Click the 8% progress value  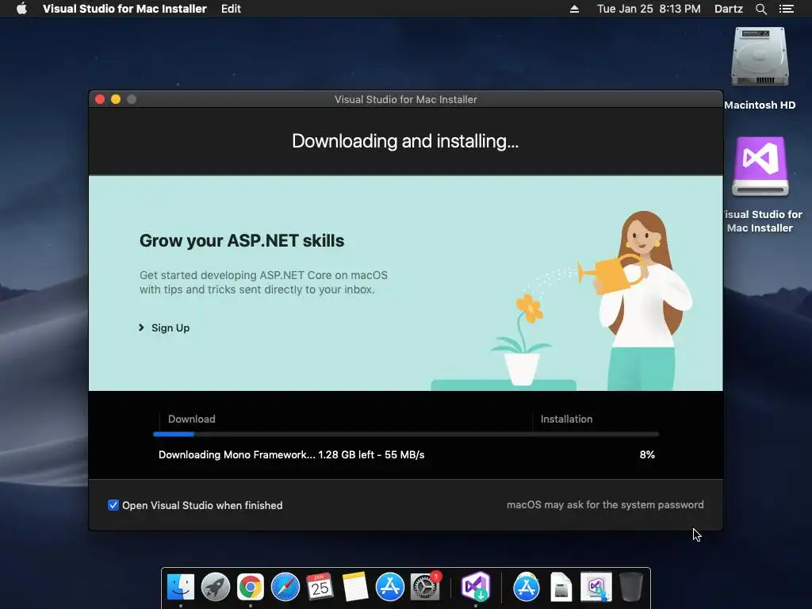[x=647, y=454]
